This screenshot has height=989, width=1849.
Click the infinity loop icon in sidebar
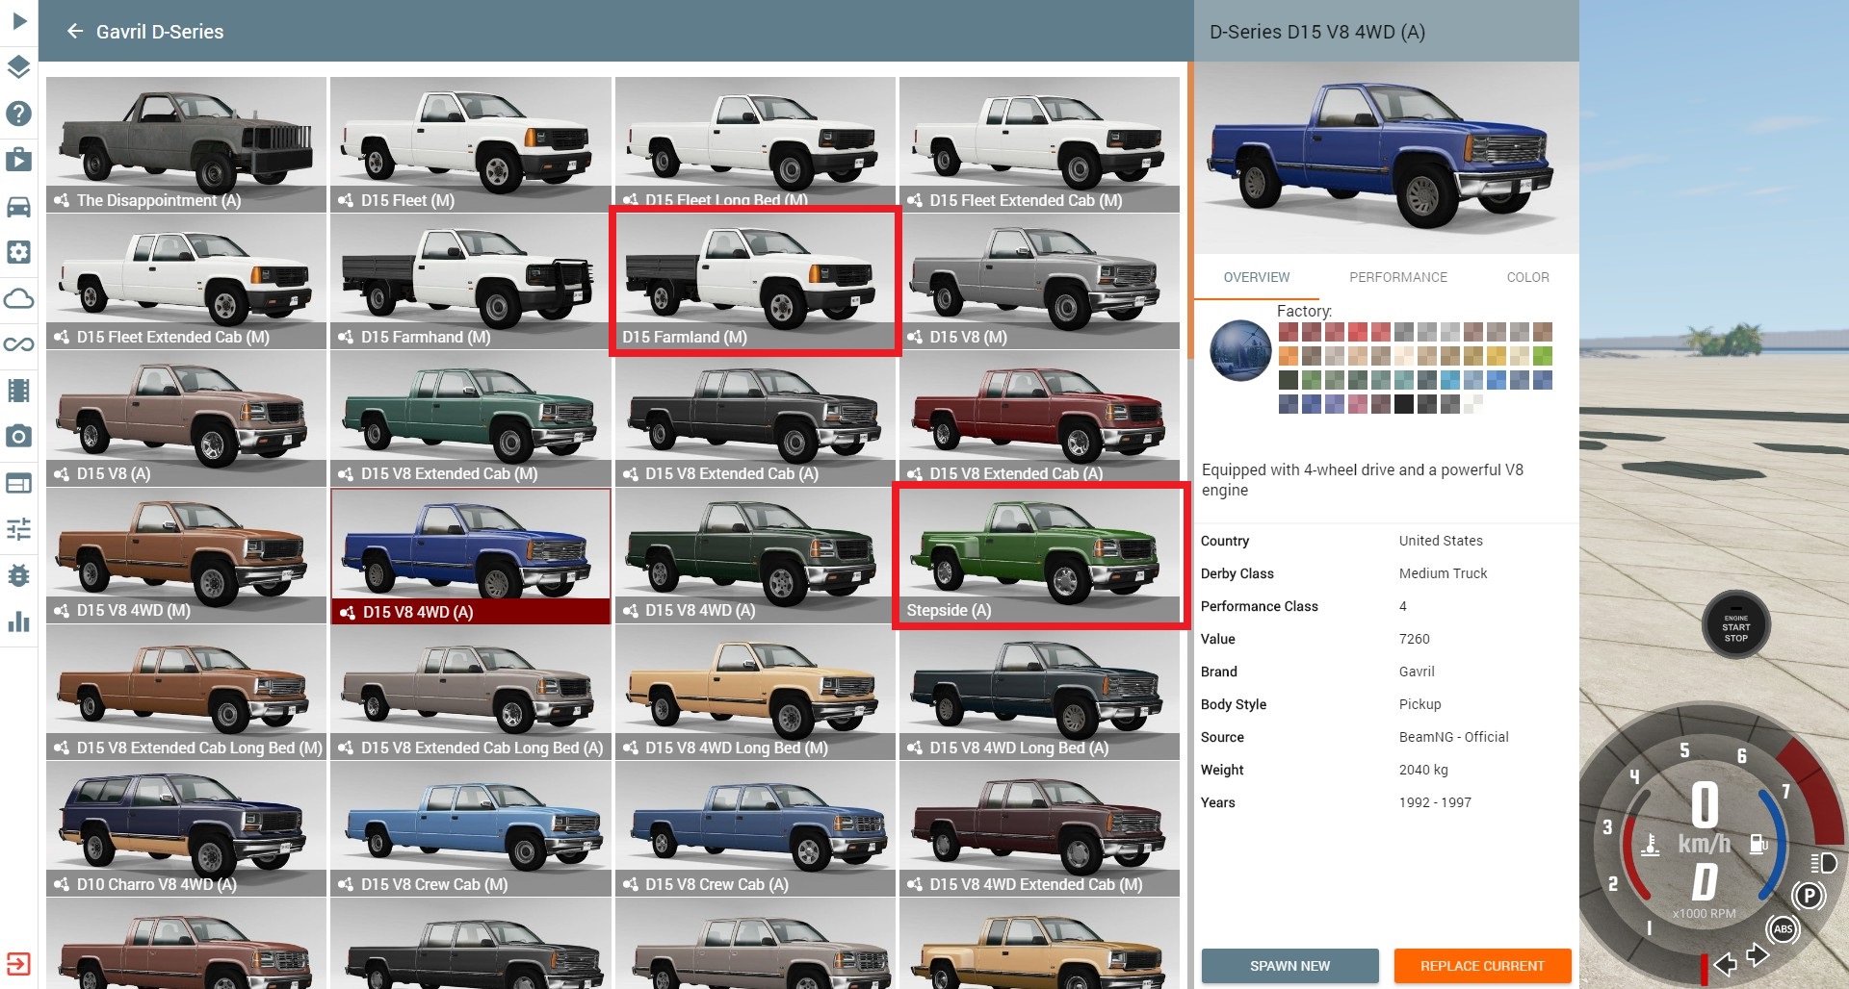[19, 344]
